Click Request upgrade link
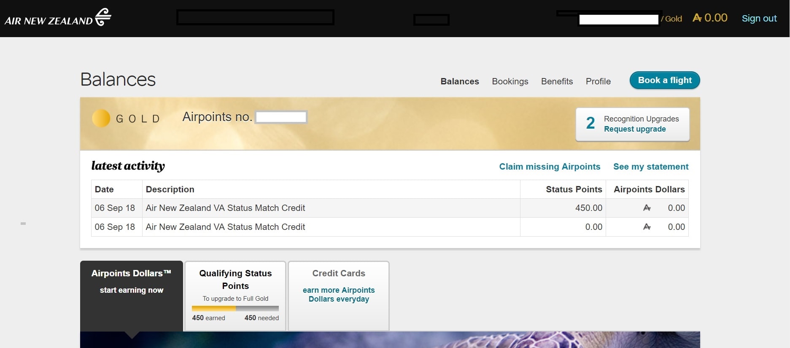This screenshot has height=348, width=790. click(635, 129)
